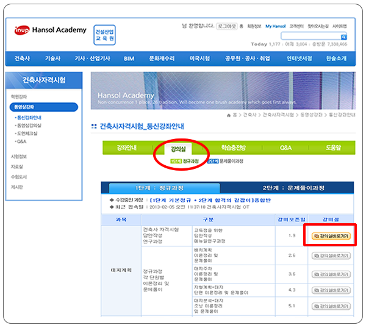Viewport: 366px width, 336px height.
Task: Open the BIM main menu
Action: pos(129,59)
